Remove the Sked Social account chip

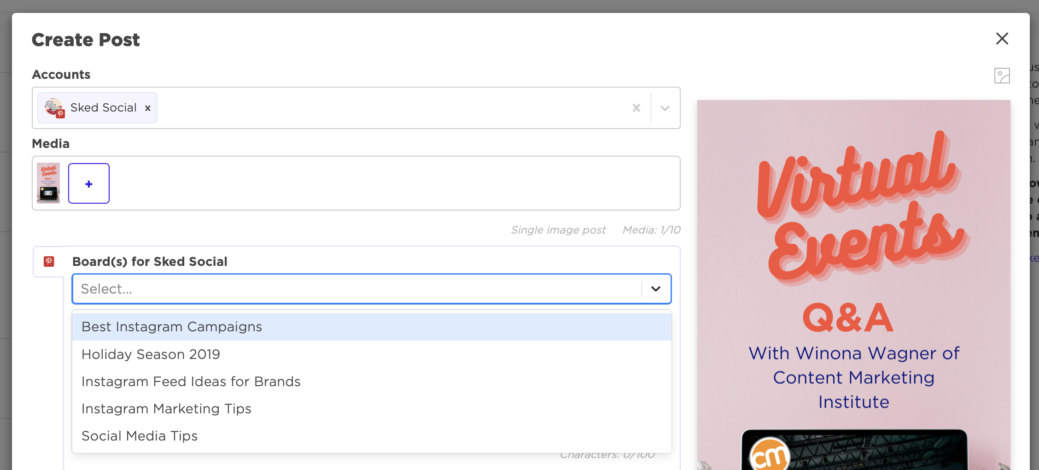click(148, 108)
